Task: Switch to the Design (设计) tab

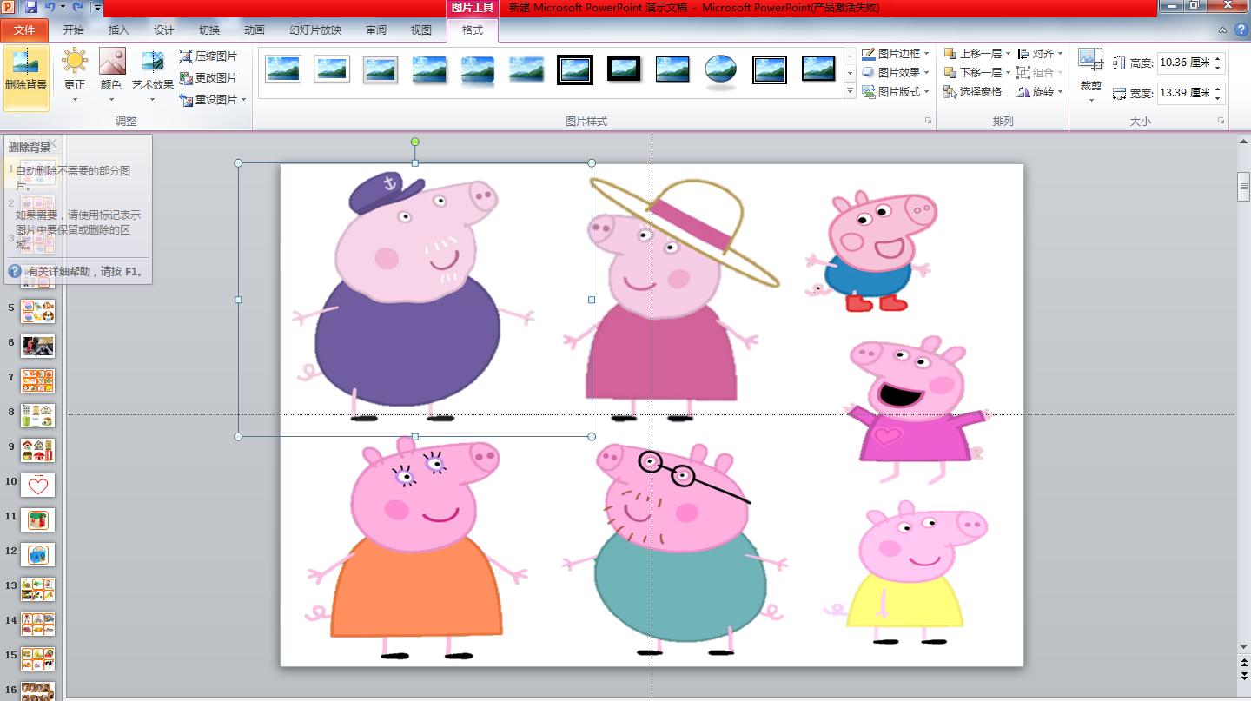Action: (x=164, y=30)
